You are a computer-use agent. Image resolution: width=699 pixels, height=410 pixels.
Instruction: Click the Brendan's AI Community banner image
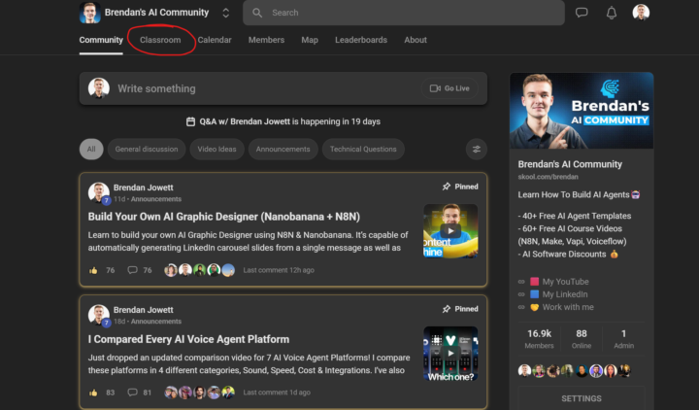tap(582, 110)
